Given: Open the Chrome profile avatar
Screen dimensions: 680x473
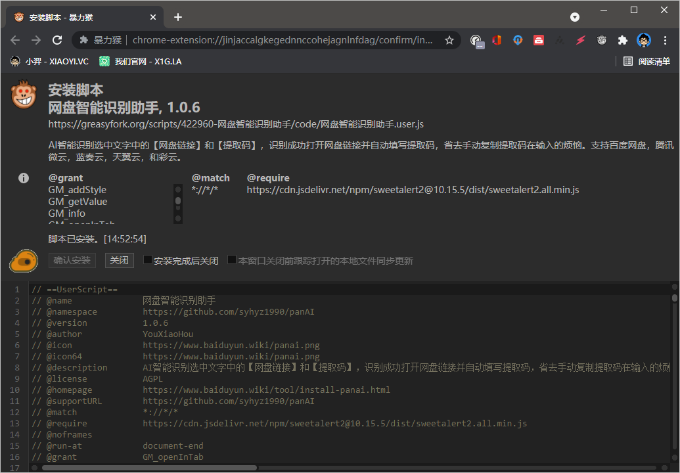Looking at the screenshot, I should [644, 40].
